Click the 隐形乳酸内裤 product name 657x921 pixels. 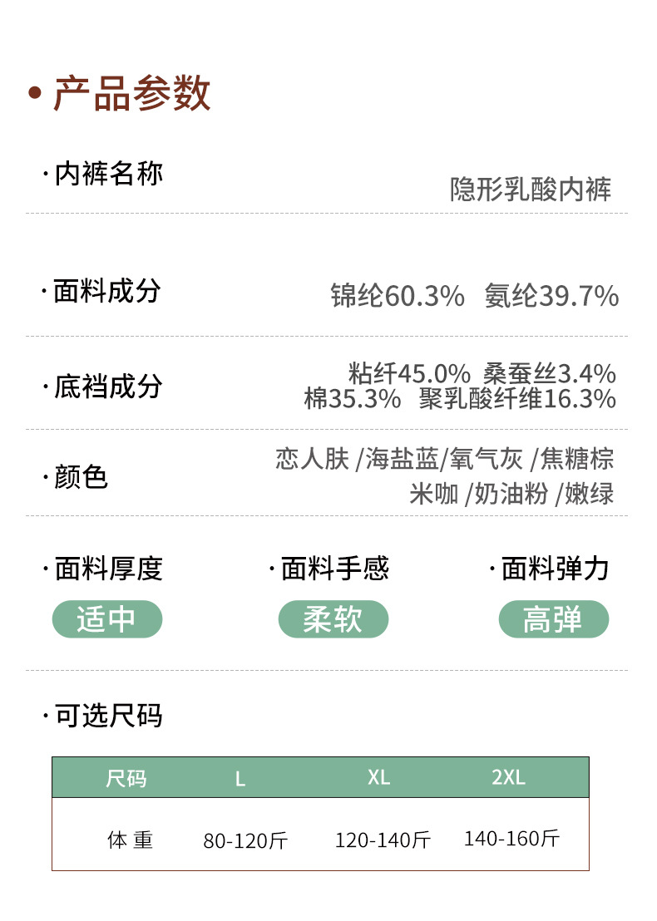tap(531, 190)
